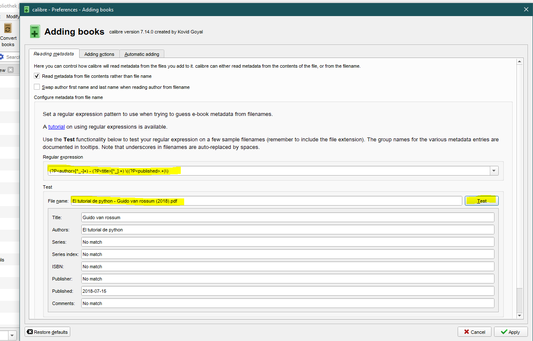Open the Regular expression history dropdown arrow

point(494,171)
